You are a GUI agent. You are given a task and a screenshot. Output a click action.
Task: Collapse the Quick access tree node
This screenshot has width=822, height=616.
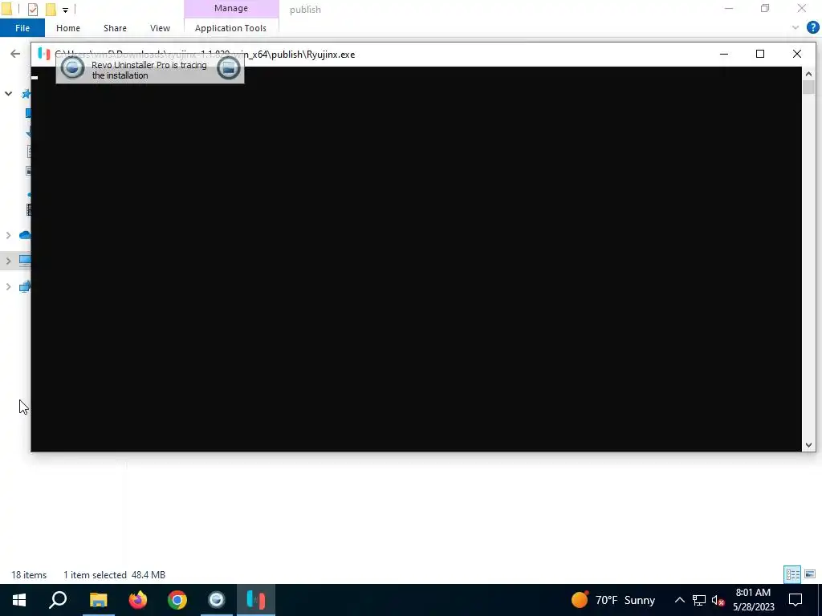(x=8, y=94)
